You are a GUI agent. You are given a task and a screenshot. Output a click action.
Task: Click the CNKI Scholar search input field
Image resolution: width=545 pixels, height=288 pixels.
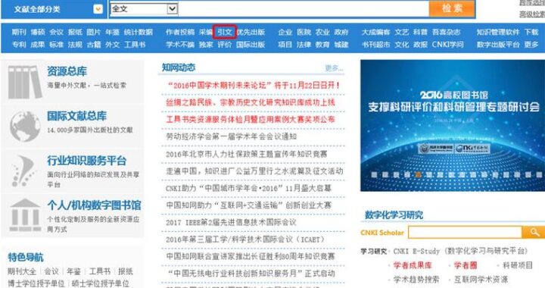pyautogui.click(x=465, y=232)
